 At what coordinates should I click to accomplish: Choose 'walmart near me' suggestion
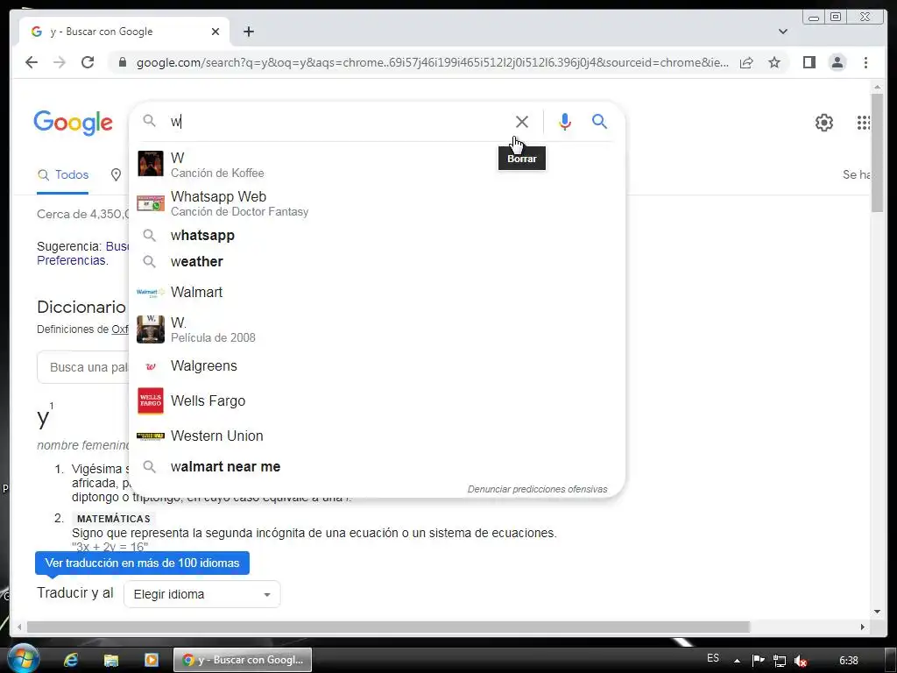click(377, 466)
